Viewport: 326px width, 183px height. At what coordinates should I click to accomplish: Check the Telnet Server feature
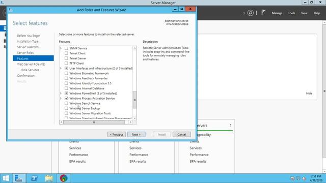(66, 58)
